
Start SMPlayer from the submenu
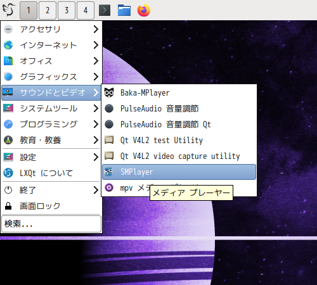point(179,172)
